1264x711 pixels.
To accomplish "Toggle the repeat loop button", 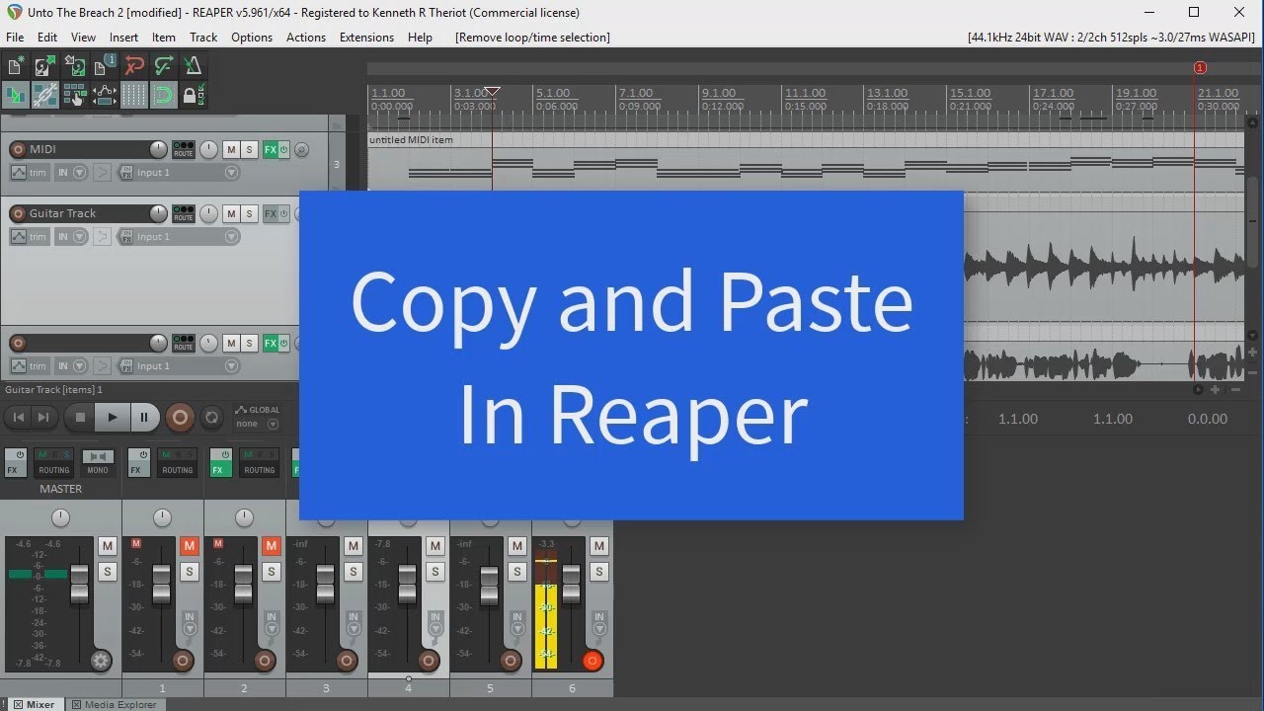I will tap(211, 418).
